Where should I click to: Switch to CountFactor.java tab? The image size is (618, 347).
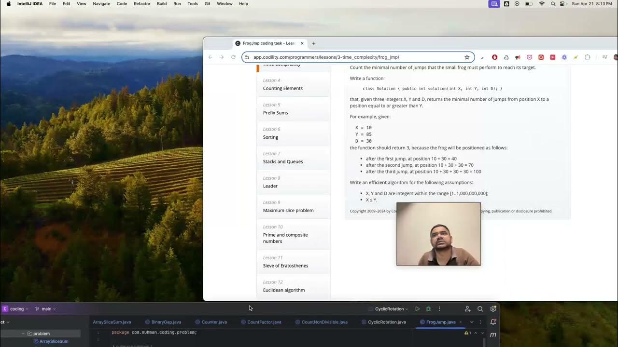coord(261,322)
